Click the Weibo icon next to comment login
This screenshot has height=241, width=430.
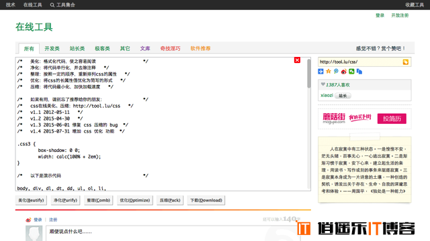tap(28, 220)
